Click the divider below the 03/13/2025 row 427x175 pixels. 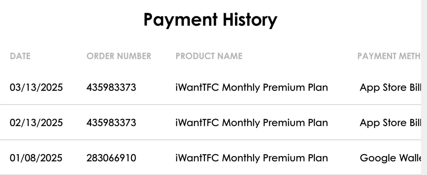tap(210, 105)
